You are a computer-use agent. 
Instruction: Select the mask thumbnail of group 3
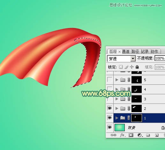[x=137, y=99]
